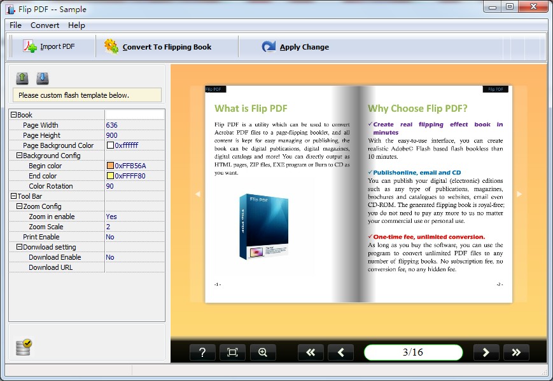Viewport: 553px width, 381px height.
Task: Collapse the Book tree section
Action: tap(13, 115)
